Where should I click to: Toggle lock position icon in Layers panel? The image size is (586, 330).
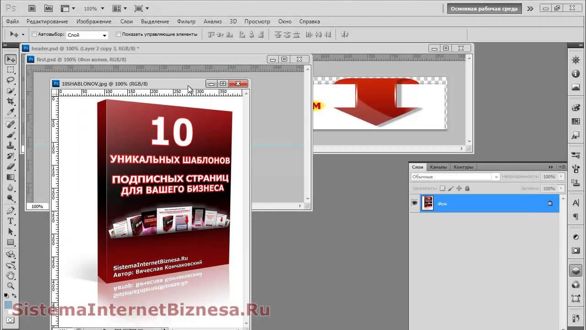point(459,188)
